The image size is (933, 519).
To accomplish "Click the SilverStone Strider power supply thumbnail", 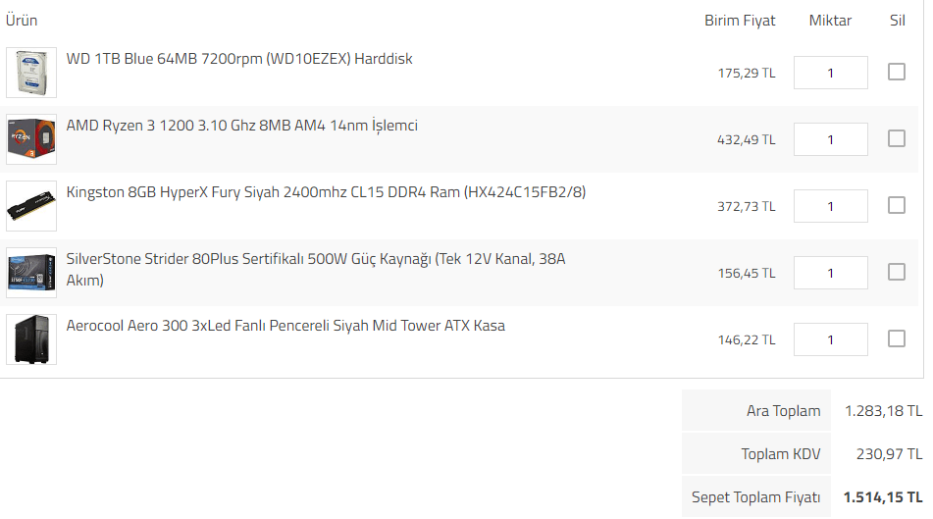I will (x=30, y=273).
